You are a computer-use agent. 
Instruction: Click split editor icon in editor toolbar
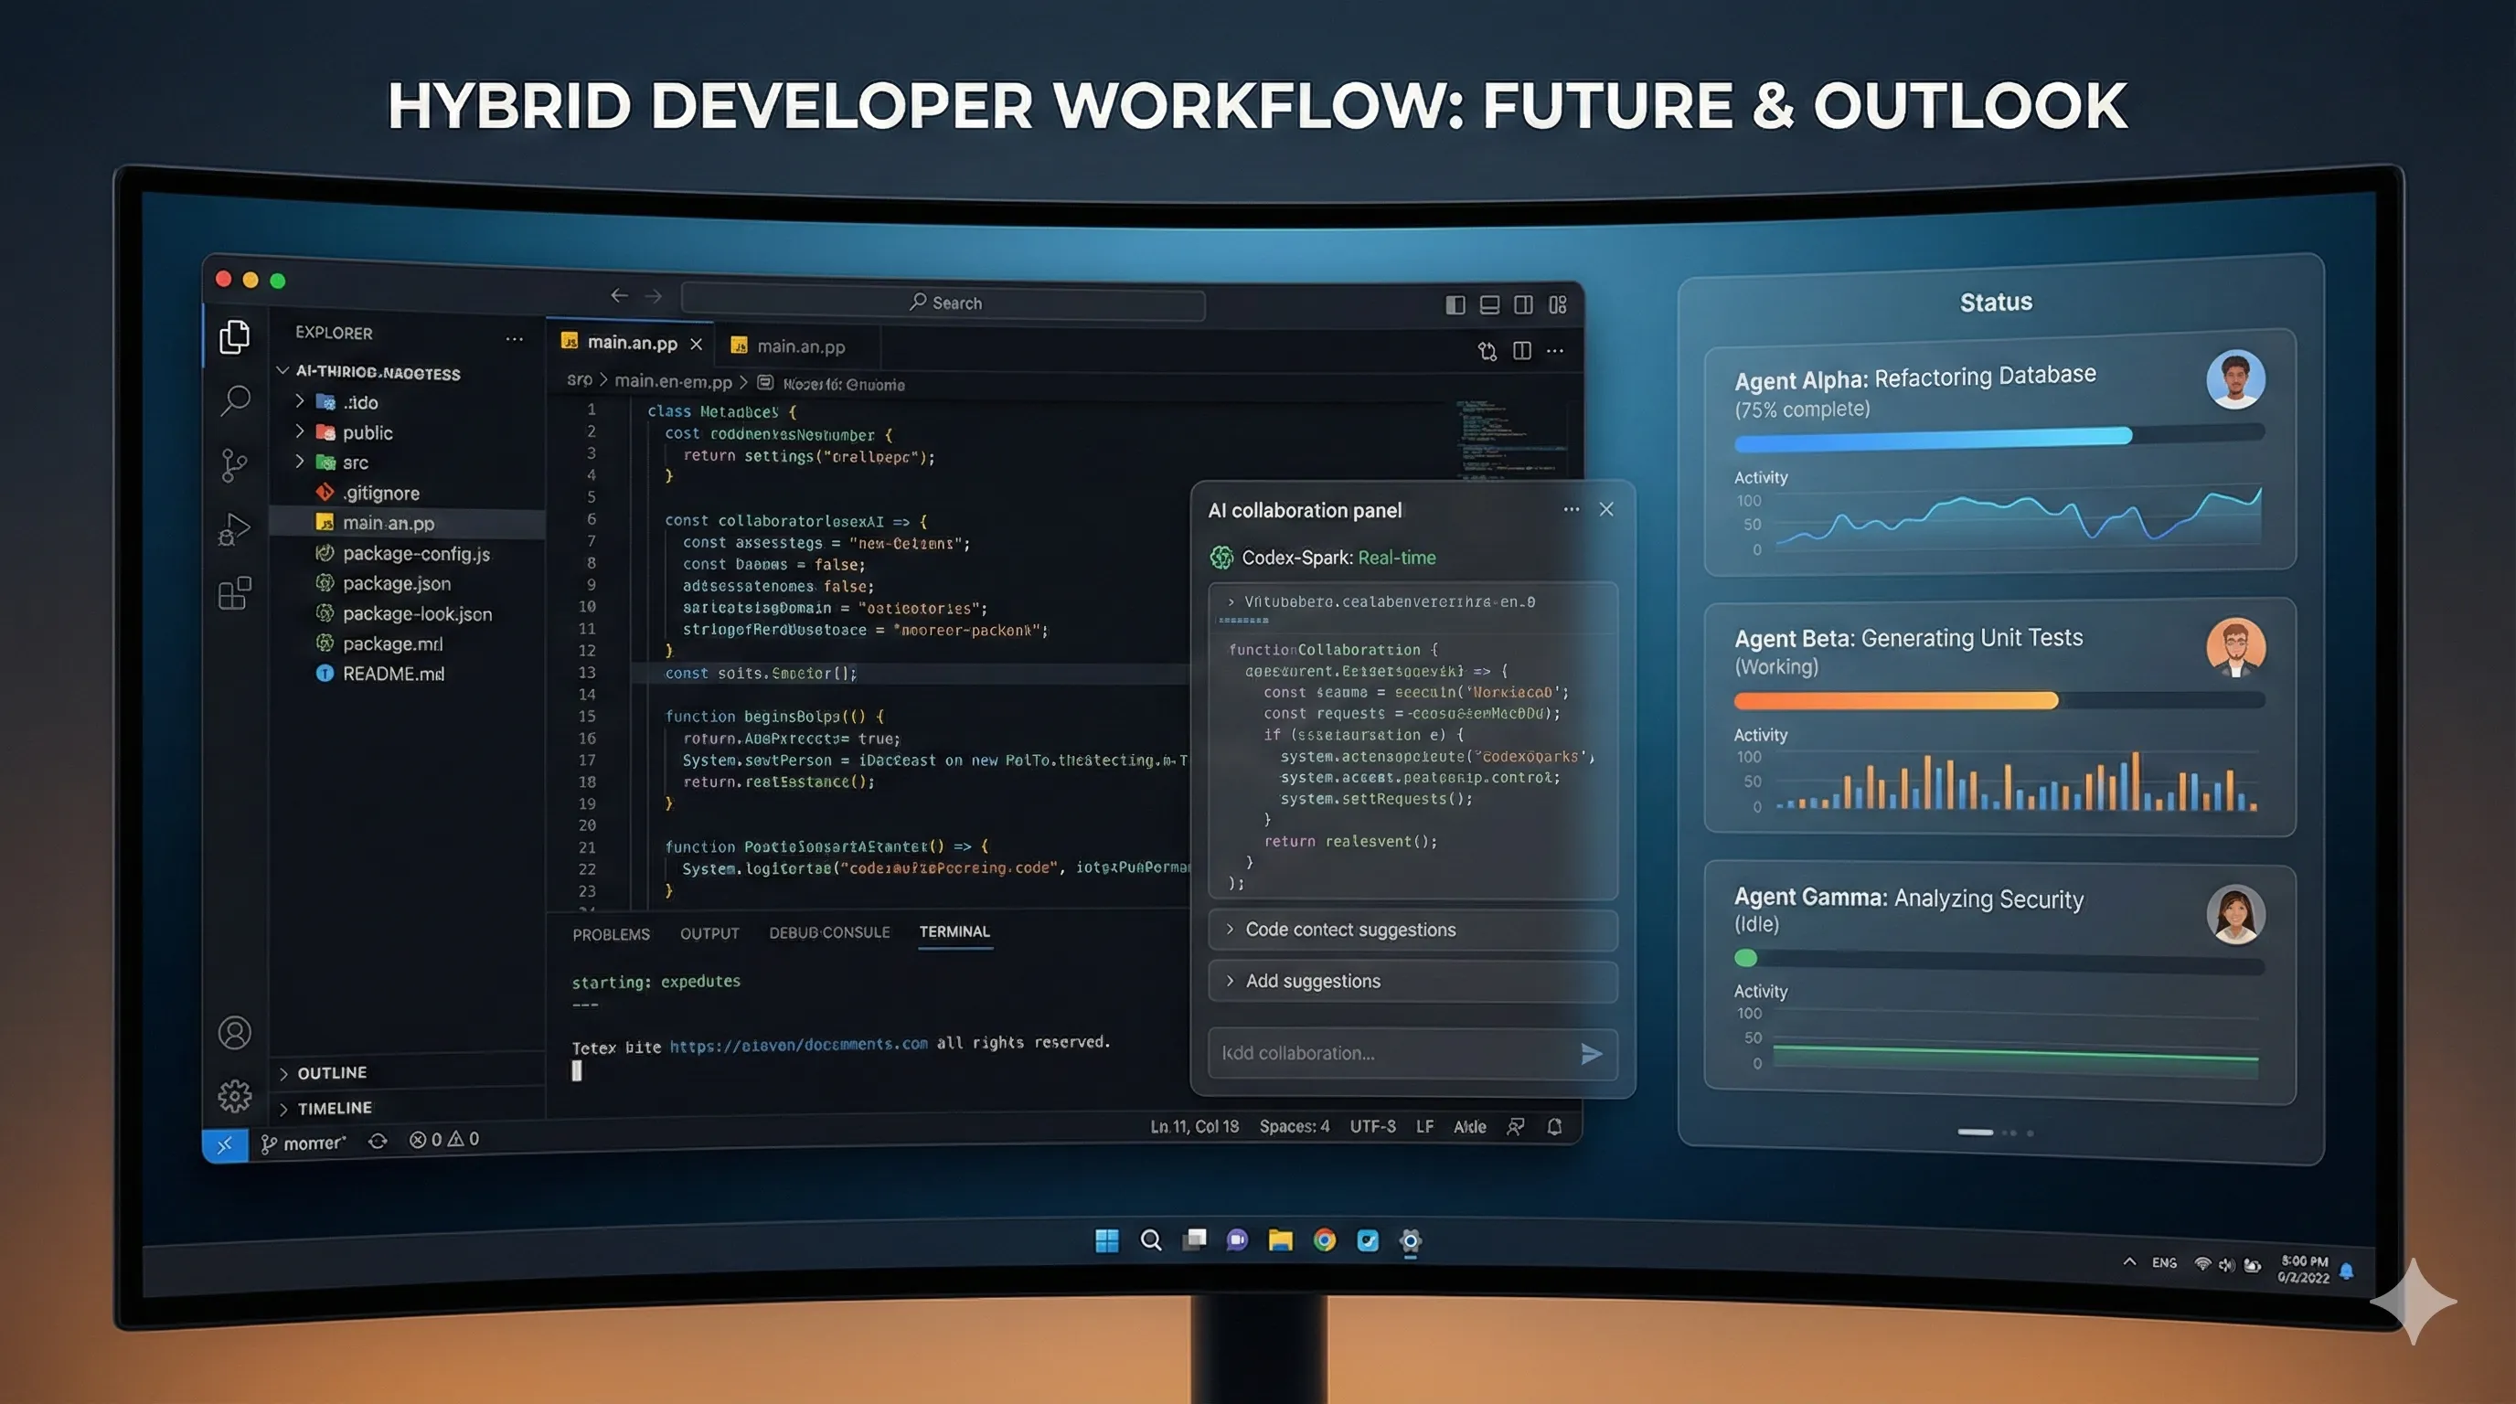1521,350
